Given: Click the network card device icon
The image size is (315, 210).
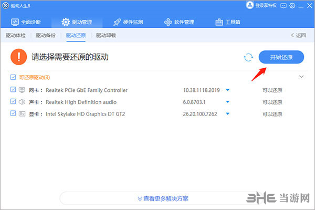Looking at the screenshot, I should 22,90.
